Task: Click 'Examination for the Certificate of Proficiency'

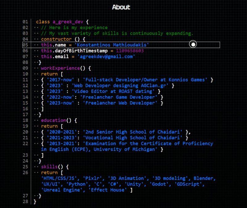Action: coord(148,144)
